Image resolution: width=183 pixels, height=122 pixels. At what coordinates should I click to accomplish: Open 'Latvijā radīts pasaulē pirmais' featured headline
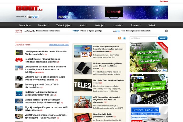108,49
